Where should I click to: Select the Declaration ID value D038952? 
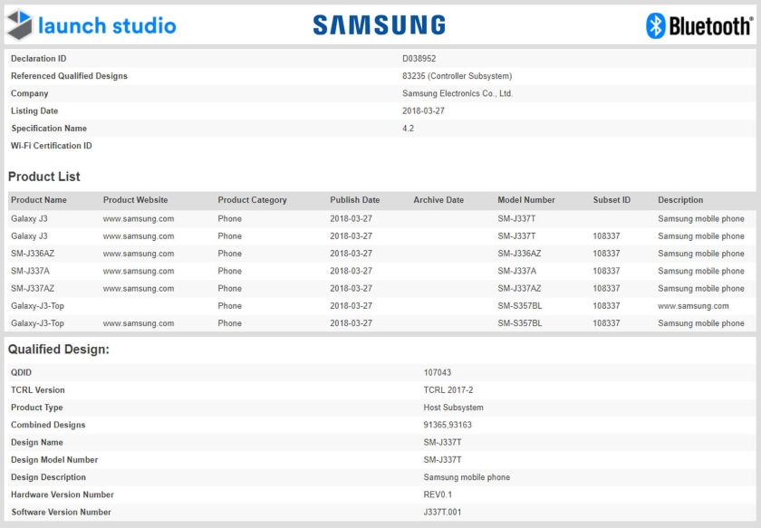click(419, 59)
